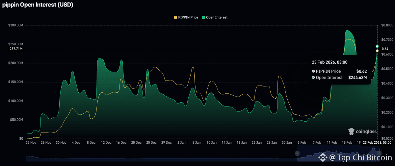Viewport: 395px width, 166px height.
Task: Click the 23 Feb 2026, 03:00 axis label
Action: (x=377, y=143)
